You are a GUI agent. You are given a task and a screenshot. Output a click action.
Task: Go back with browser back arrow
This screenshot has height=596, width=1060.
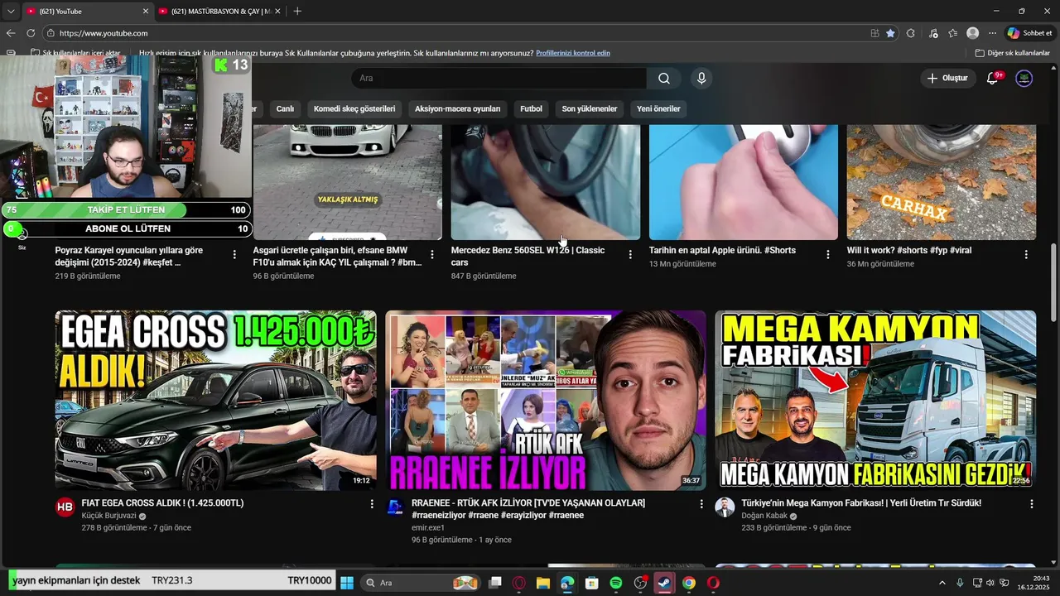11,33
